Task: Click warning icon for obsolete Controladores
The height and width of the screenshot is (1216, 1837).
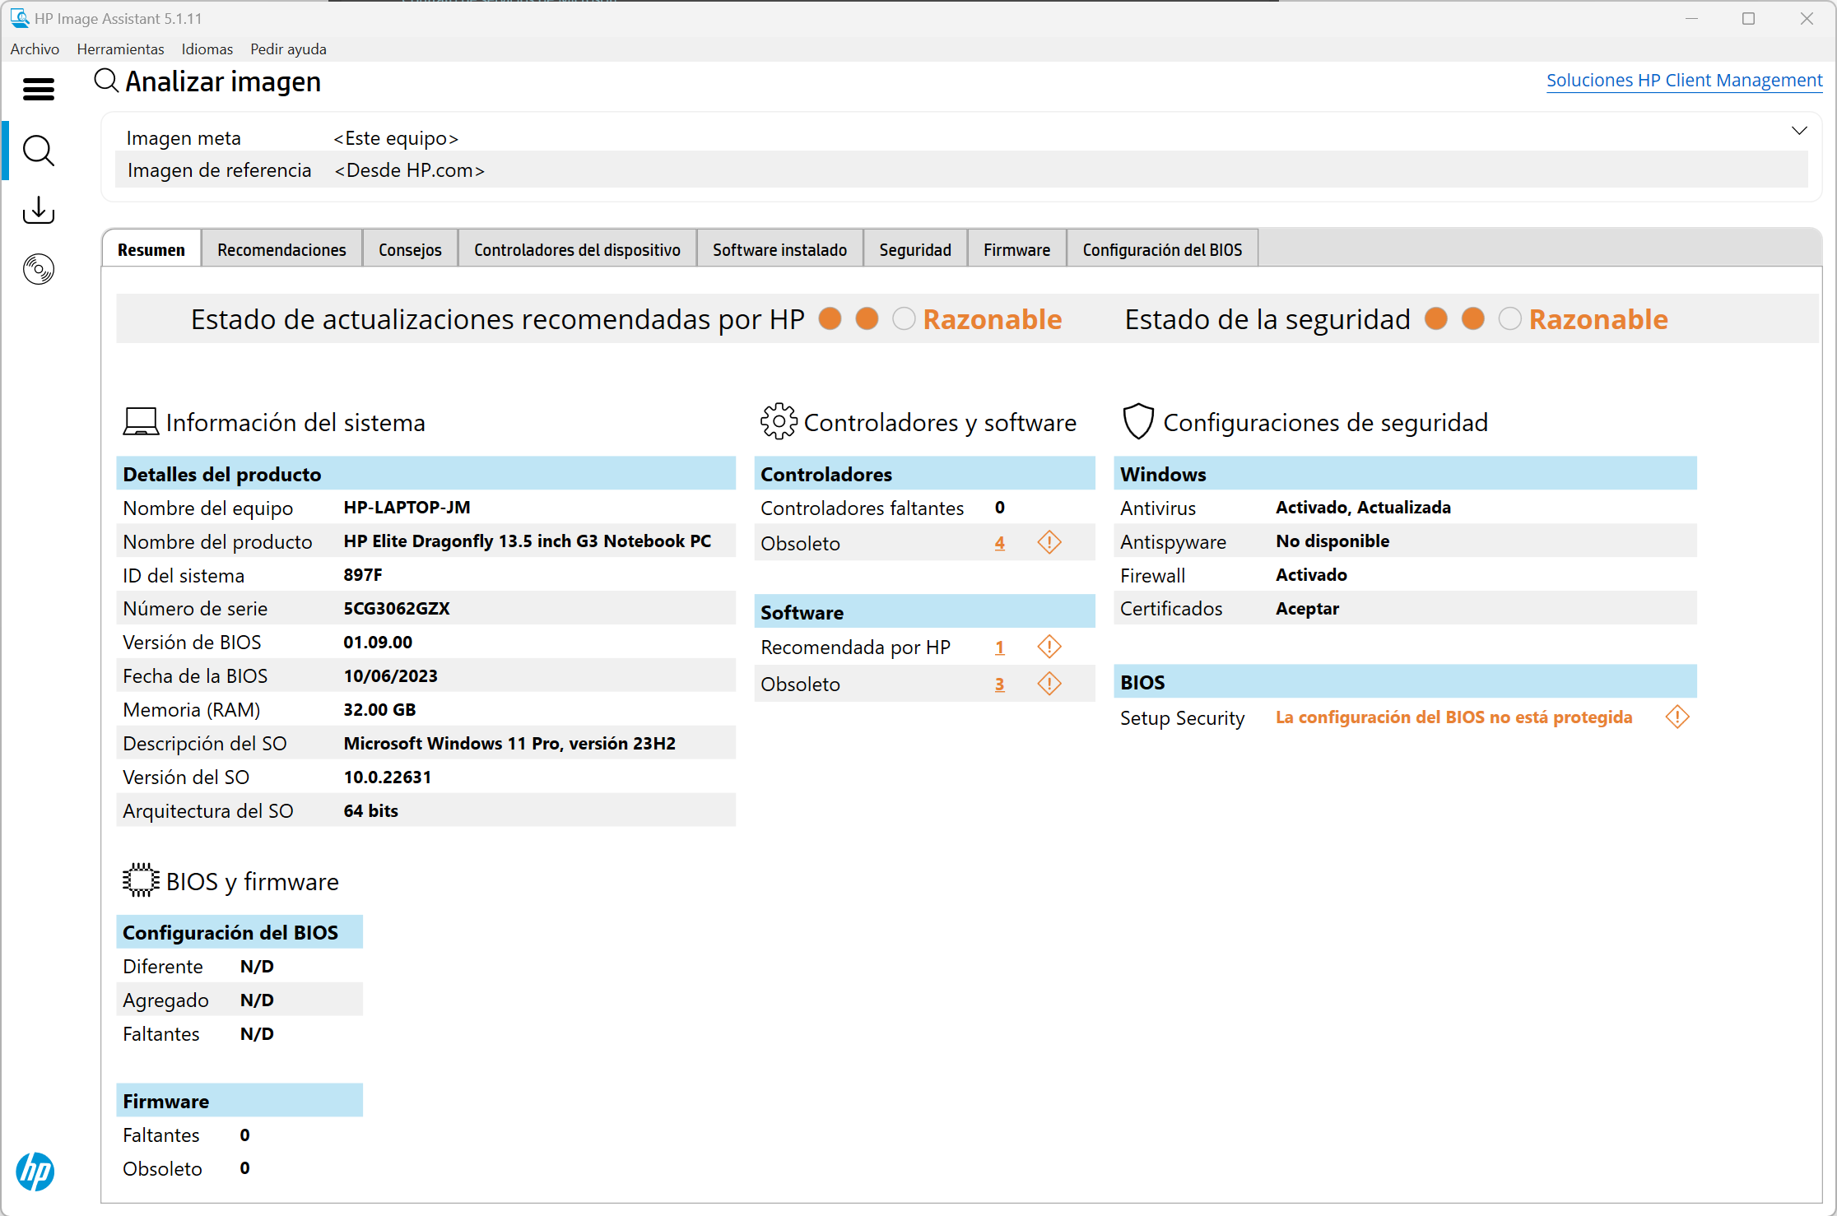Action: [x=1049, y=542]
